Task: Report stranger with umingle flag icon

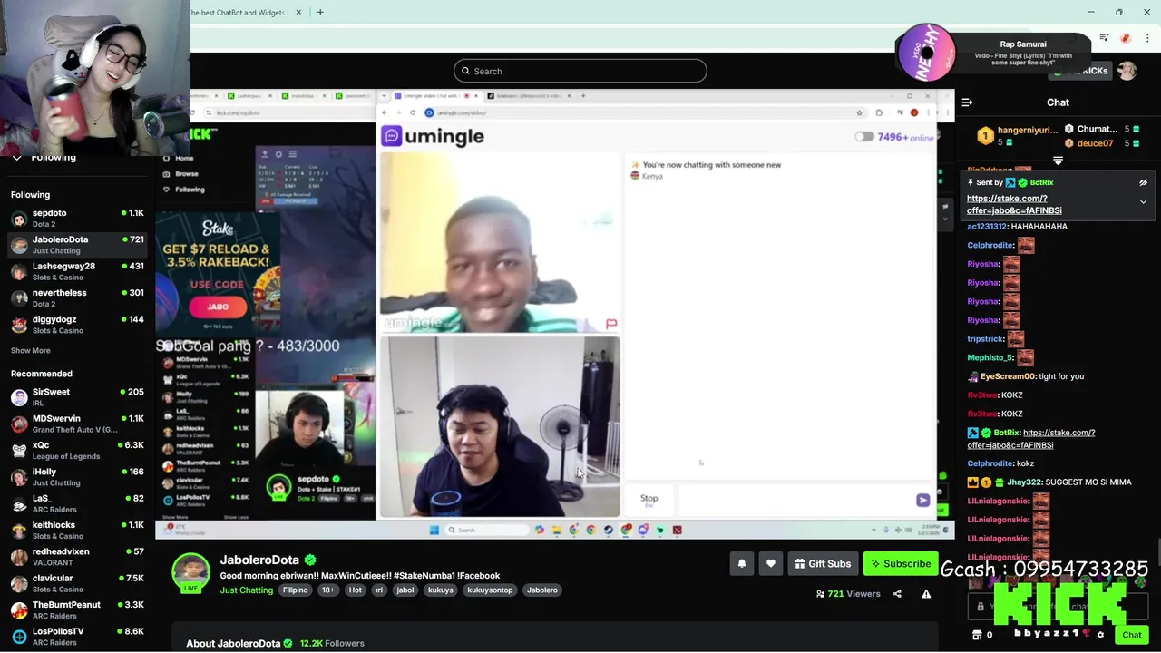Action: [x=611, y=324]
